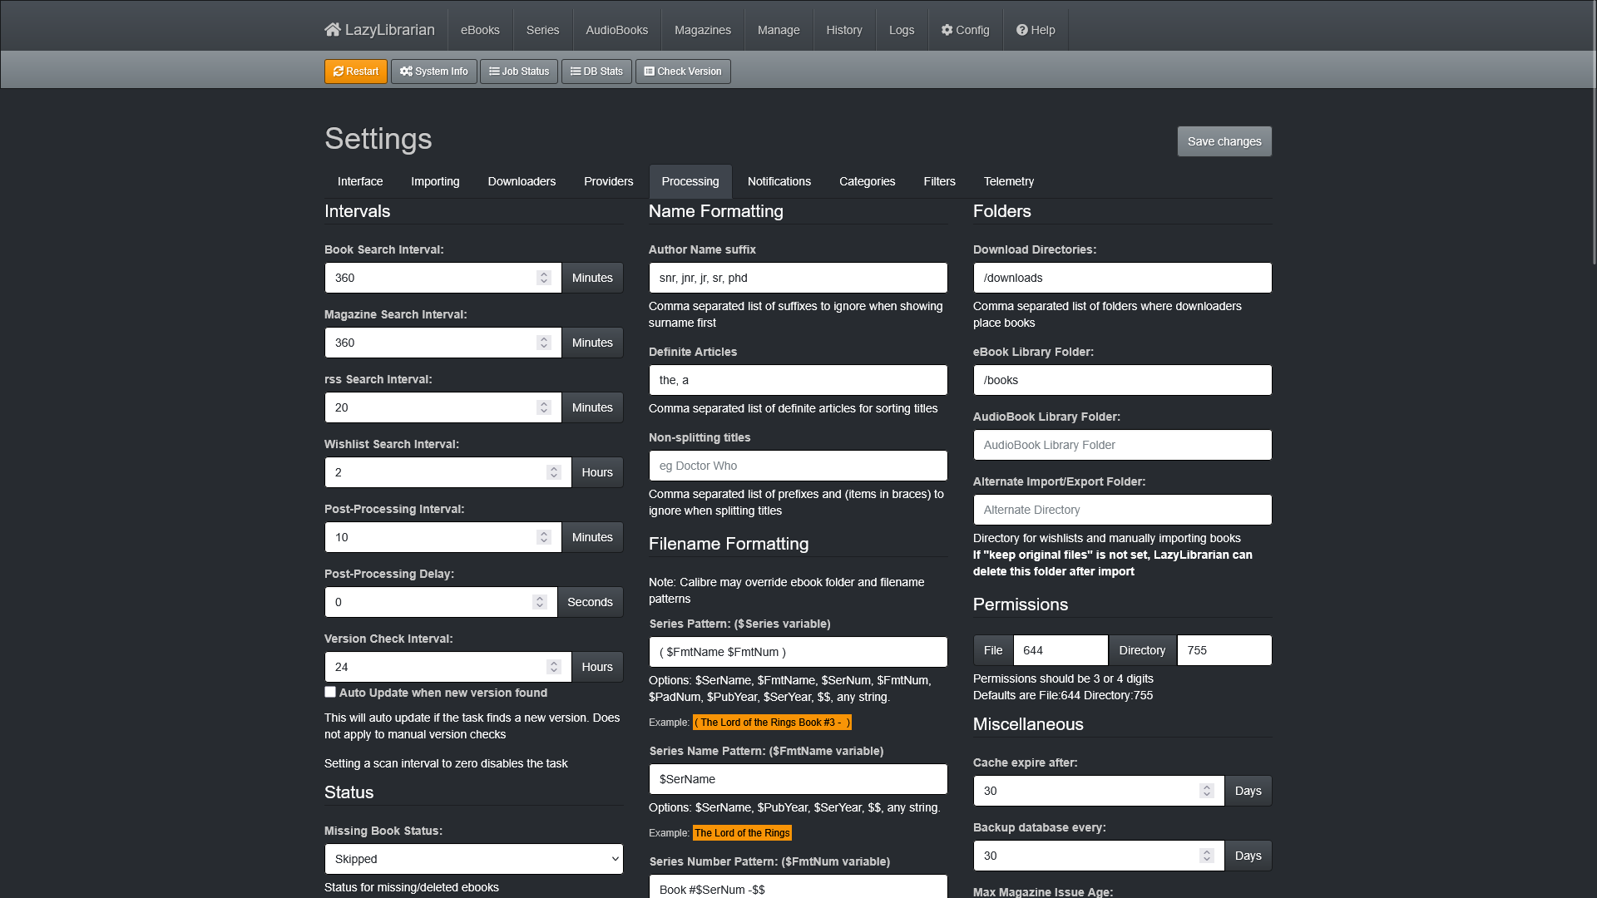Open Config gear menu item
Viewport: 1597px width, 898px height.
(965, 30)
